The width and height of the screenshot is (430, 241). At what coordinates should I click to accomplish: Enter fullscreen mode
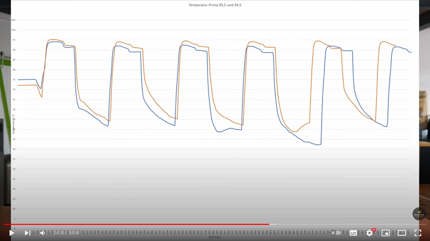click(x=418, y=233)
